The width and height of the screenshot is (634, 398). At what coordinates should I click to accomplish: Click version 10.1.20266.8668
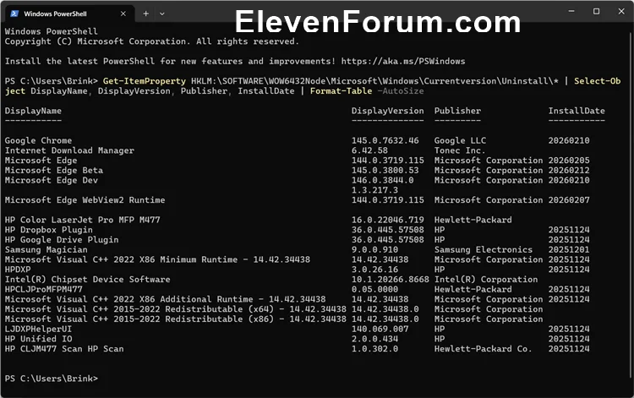pos(391,279)
